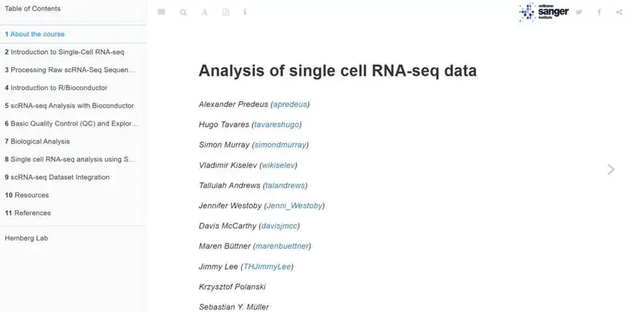Select chapter 4 Introduction to R/Bioconductor
Viewport: 632px width, 312px height.
[56, 87]
